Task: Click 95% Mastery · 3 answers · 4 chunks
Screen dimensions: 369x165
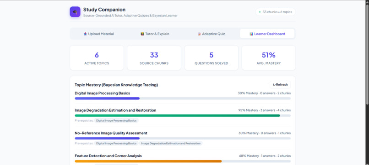Action: coord(265,110)
